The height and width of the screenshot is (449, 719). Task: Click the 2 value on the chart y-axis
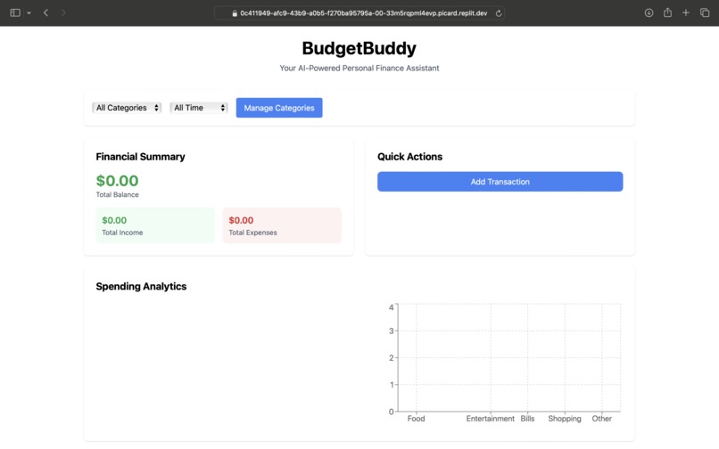pos(391,358)
